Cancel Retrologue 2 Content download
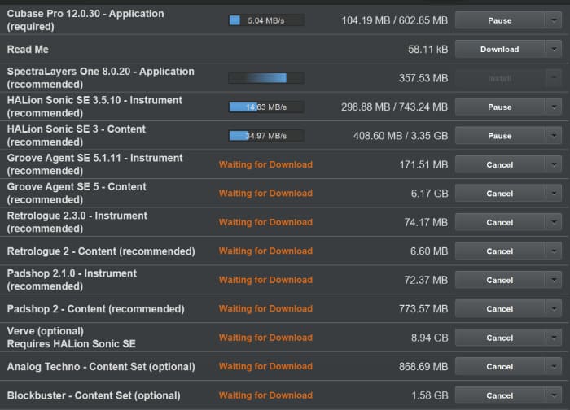This screenshot has height=410, width=570. click(x=500, y=251)
